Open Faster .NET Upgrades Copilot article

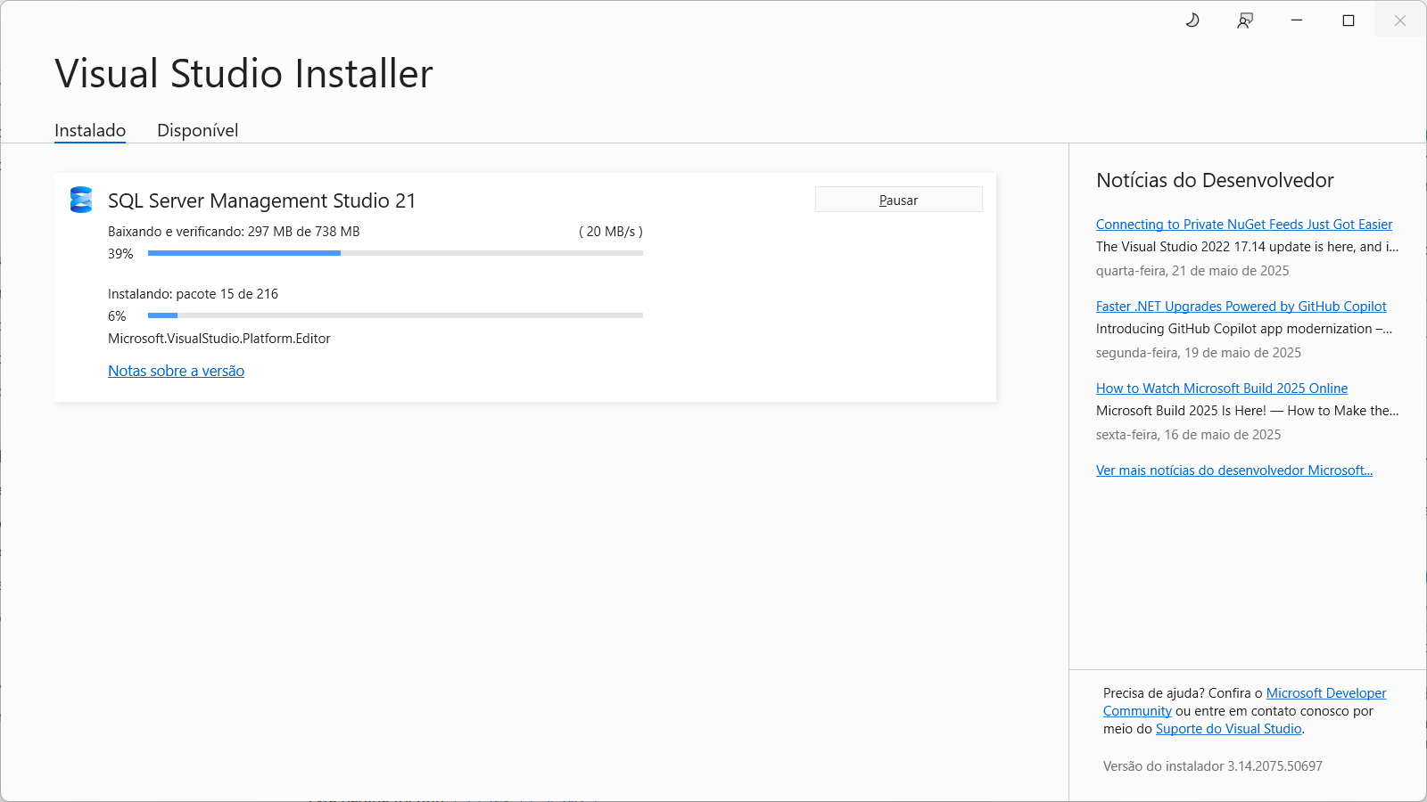tap(1241, 307)
